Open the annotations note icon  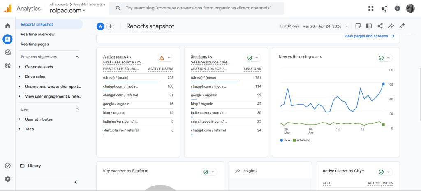pos(358,26)
